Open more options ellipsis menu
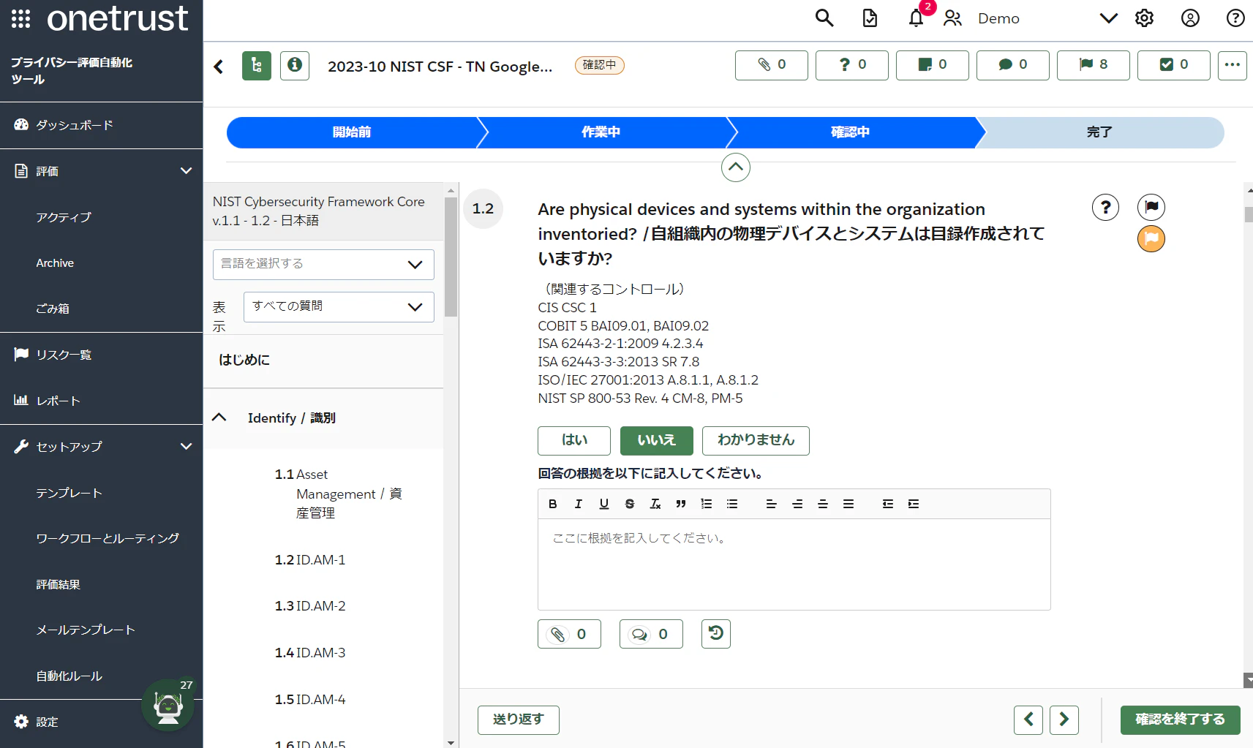Viewport: 1253px width, 748px height. coord(1233,65)
